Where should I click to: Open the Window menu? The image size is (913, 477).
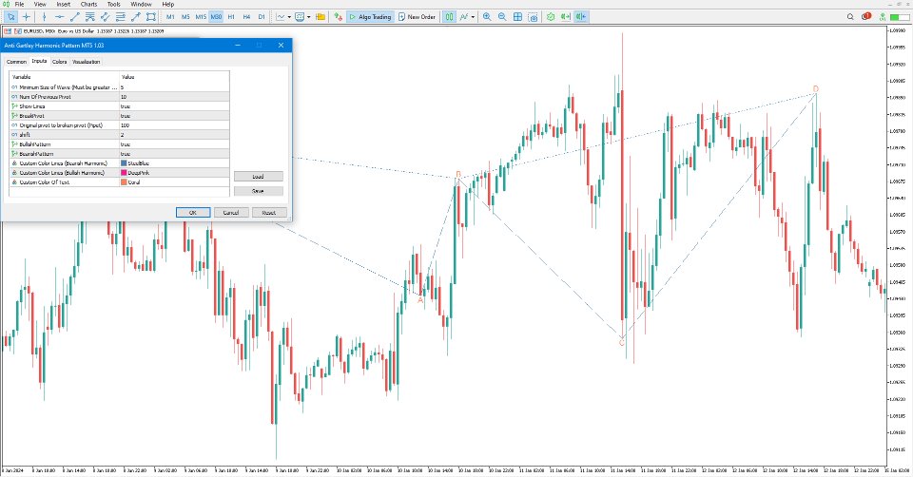point(141,4)
